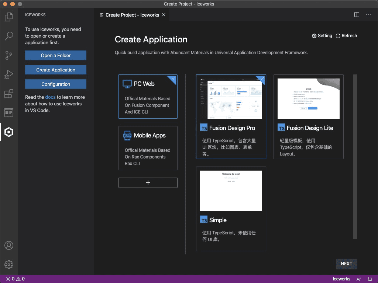Click the template list vertical scrollbar

point(355,157)
